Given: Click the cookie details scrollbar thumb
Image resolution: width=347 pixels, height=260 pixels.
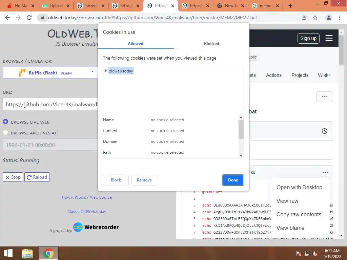Looking at the screenshot, I should click(241, 130).
